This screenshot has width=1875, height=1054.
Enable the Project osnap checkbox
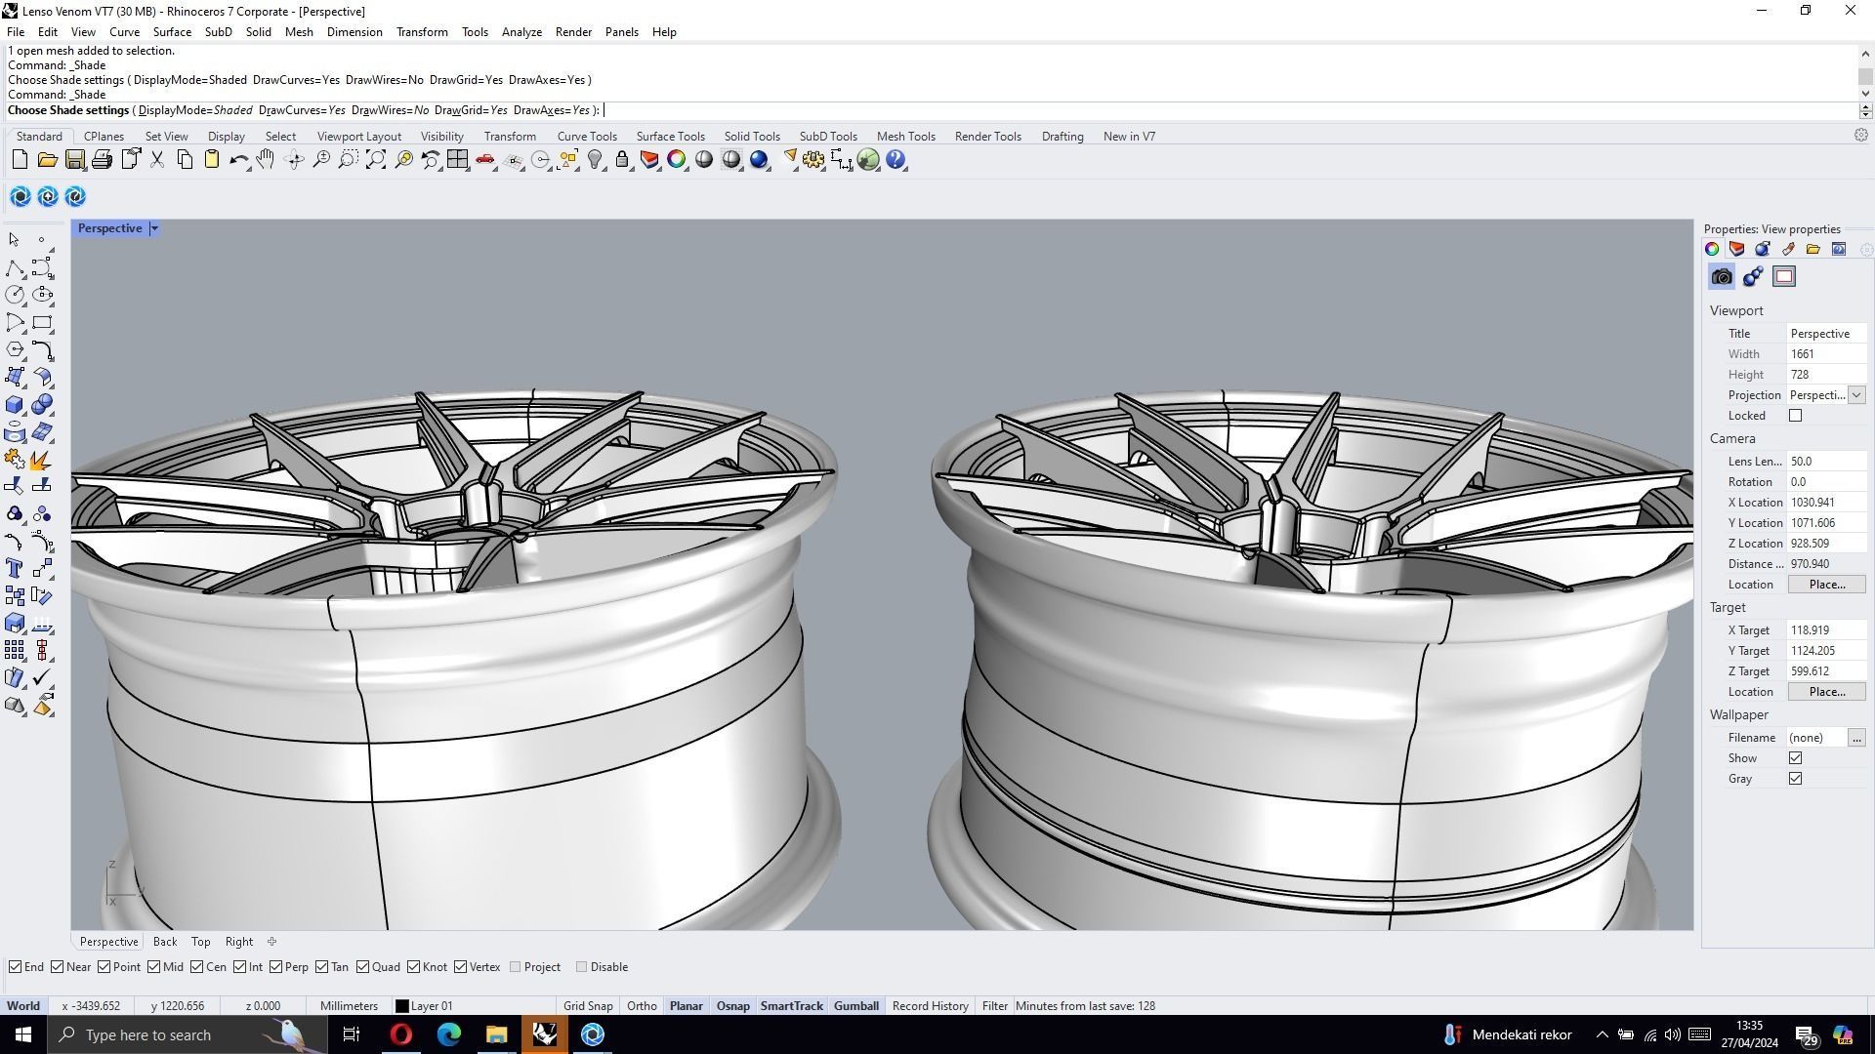tap(516, 967)
